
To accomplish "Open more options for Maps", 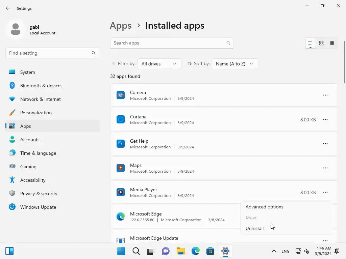I will [325, 168].
